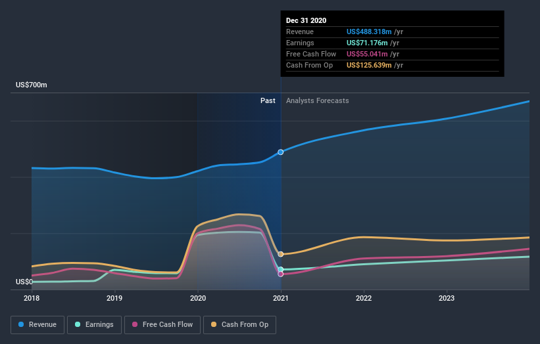Screen dimensions: 540x344
Task: Click the US$0 y-axis label
Action: tap(24, 282)
